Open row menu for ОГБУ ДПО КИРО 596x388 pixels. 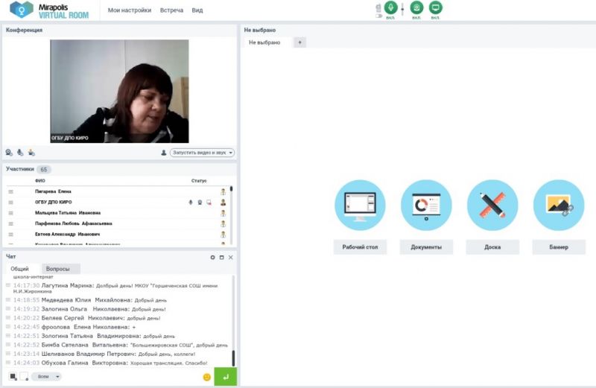(10, 202)
